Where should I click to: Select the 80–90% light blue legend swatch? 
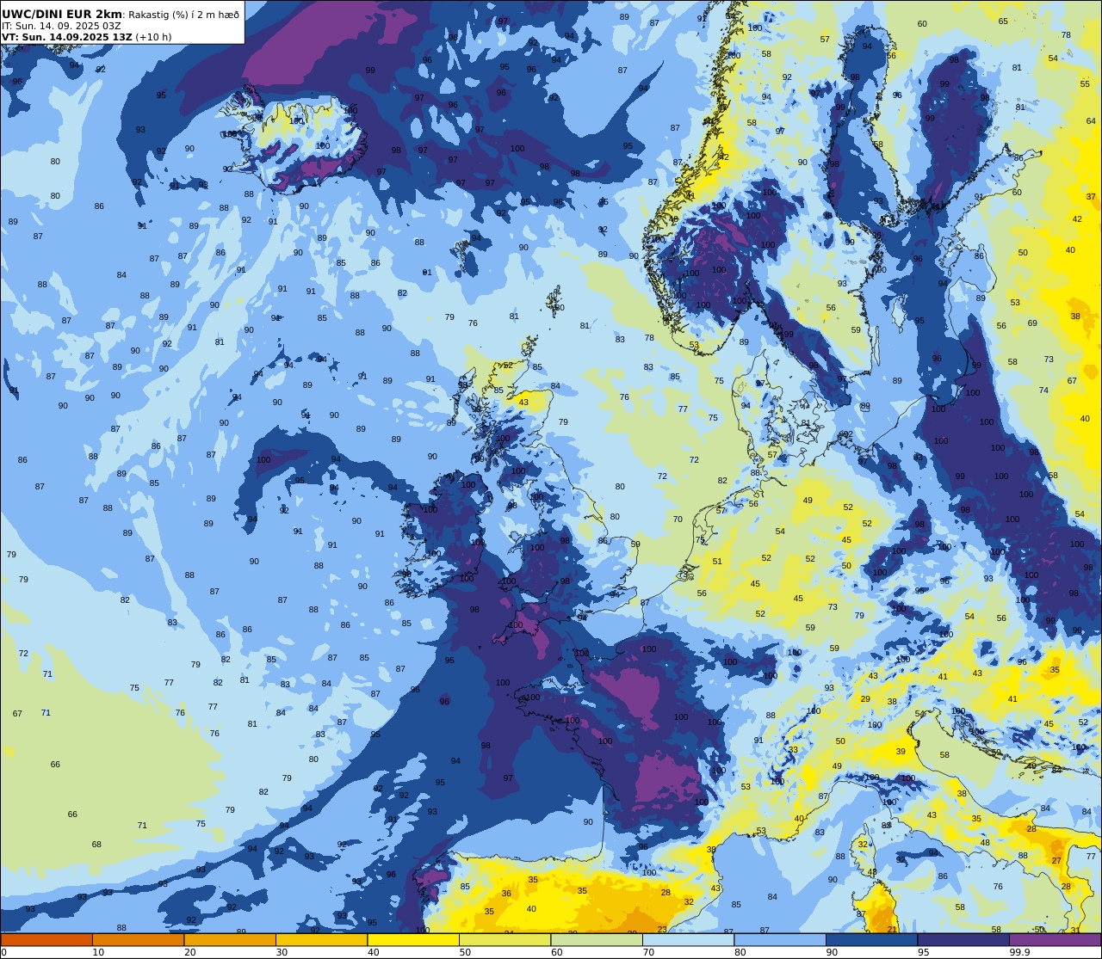coord(780,940)
